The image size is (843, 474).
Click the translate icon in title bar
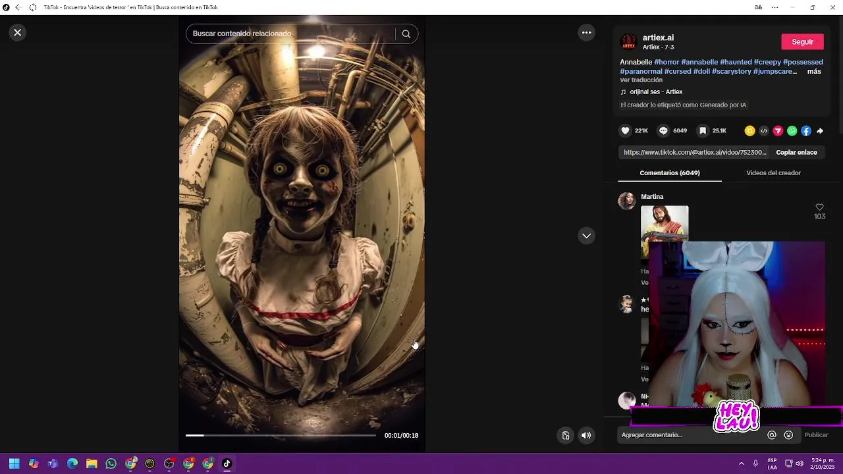(x=758, y=7)
